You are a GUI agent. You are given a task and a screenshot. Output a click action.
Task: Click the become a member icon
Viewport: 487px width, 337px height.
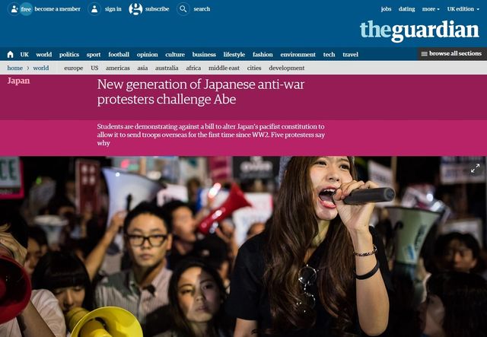[x=14, y=9]
